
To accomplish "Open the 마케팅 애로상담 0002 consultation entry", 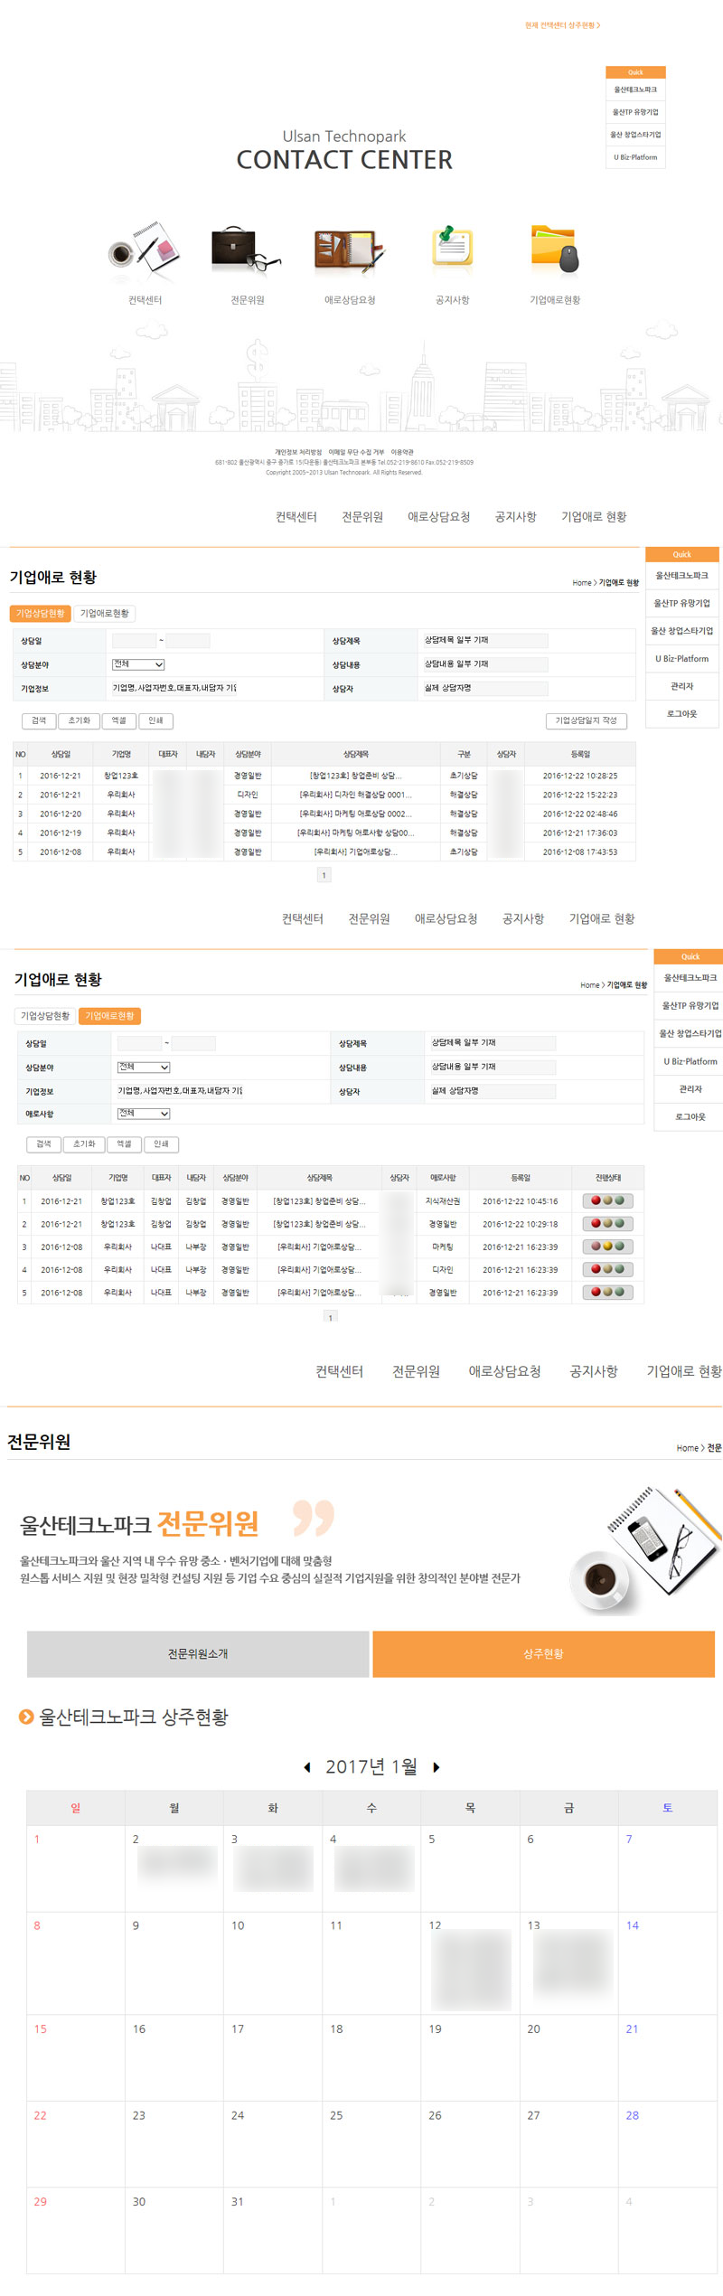I will pyautogui.click(x=355, y=814).
